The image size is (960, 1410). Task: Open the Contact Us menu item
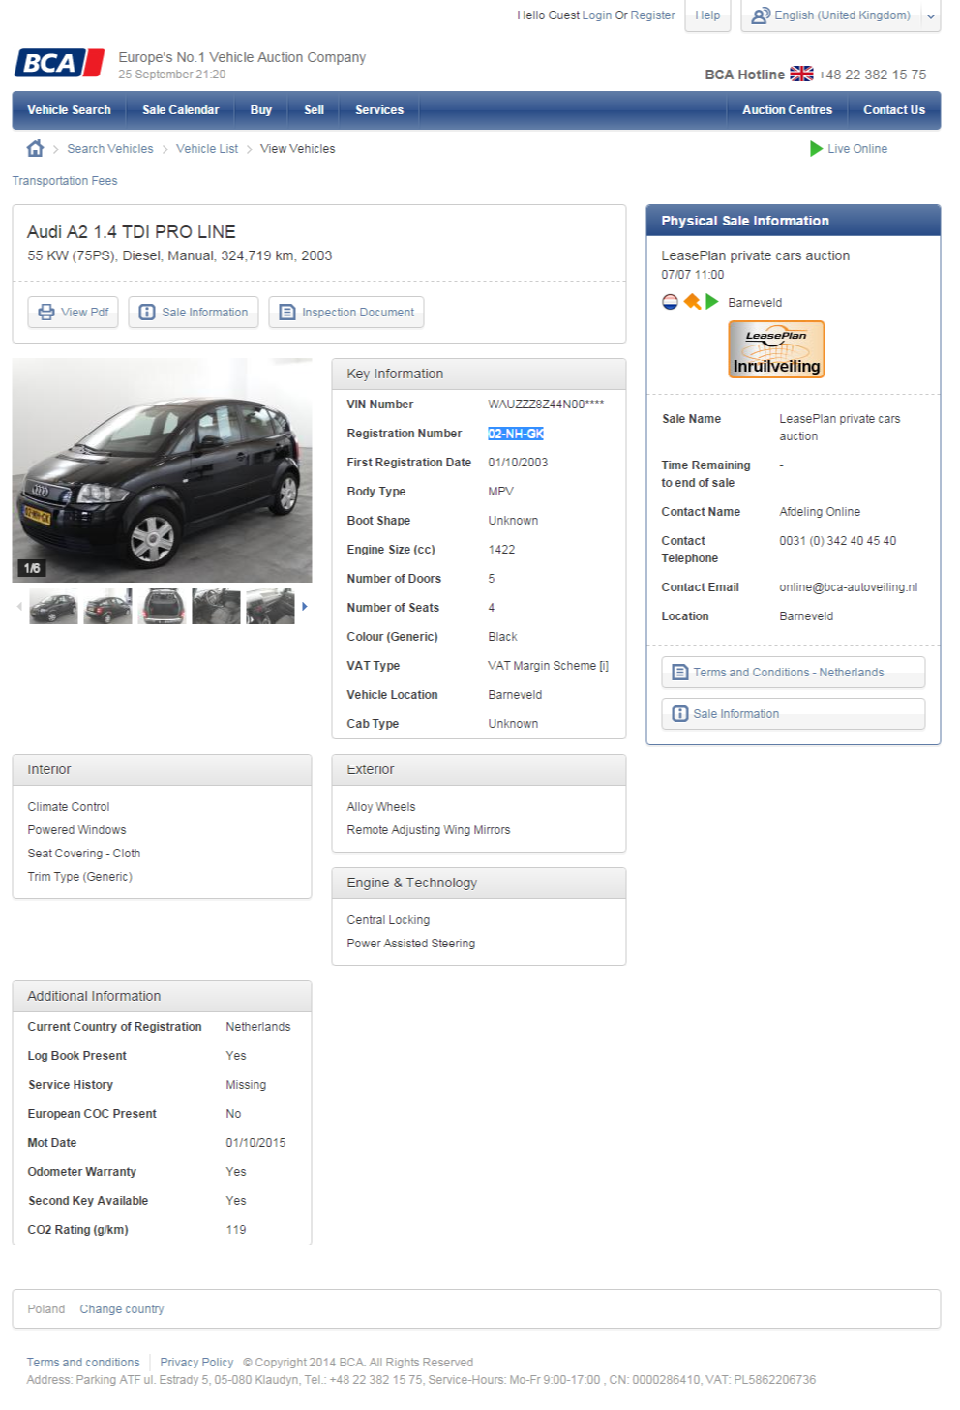pyautogui.click(x=893, y=110)
